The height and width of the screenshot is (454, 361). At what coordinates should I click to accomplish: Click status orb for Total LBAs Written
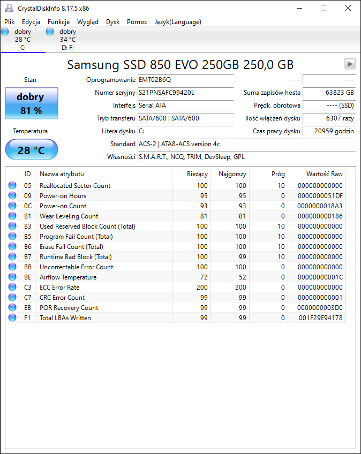click(12, 317)
